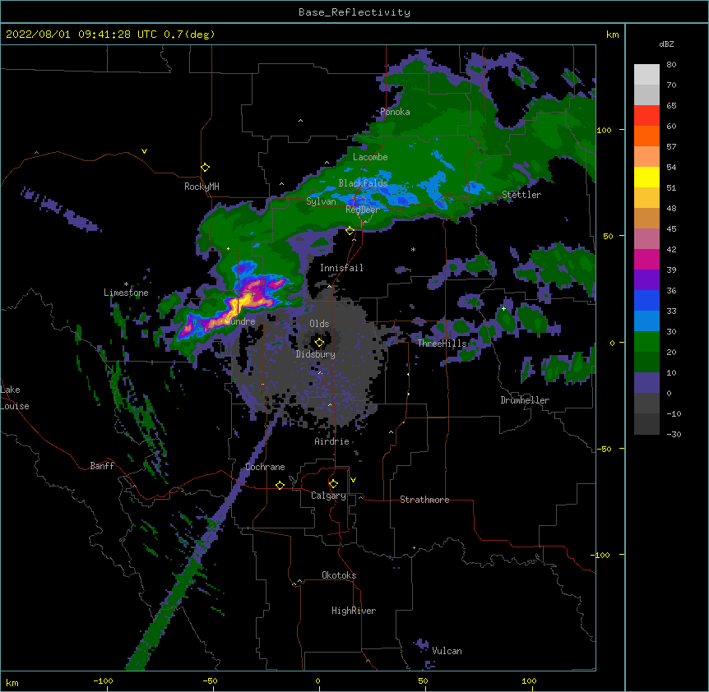Click the HighRiver city label

click(354, 611)
